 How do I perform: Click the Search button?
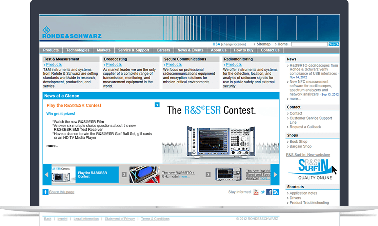pyautogui.click(x=334, y=44)
